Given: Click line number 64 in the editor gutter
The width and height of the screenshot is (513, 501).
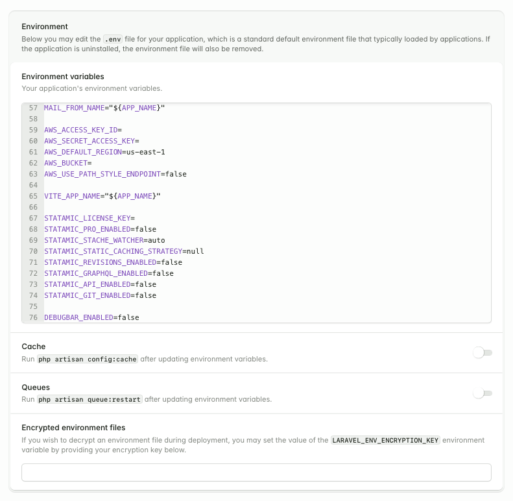Looking at the screenshot, I should click(x=33, y=185).
